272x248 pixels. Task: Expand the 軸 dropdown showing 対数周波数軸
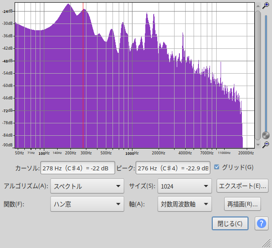tap(184, 205)
